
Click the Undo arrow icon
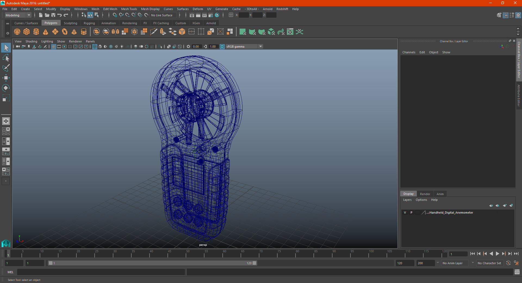[x=60, y=15]
